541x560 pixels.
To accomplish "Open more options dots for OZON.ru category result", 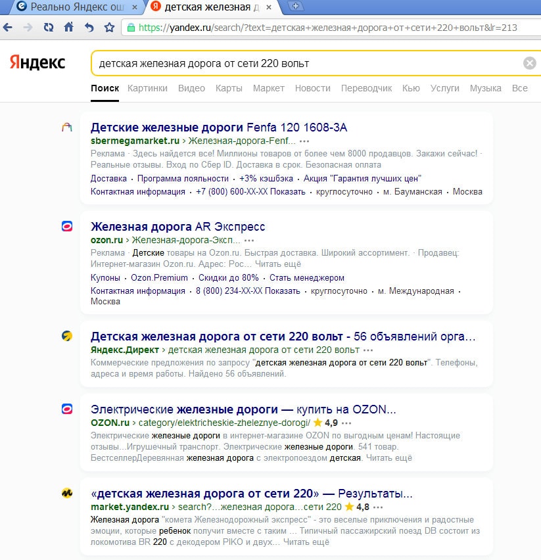I will pyautogui.click(x=346, y=423).
